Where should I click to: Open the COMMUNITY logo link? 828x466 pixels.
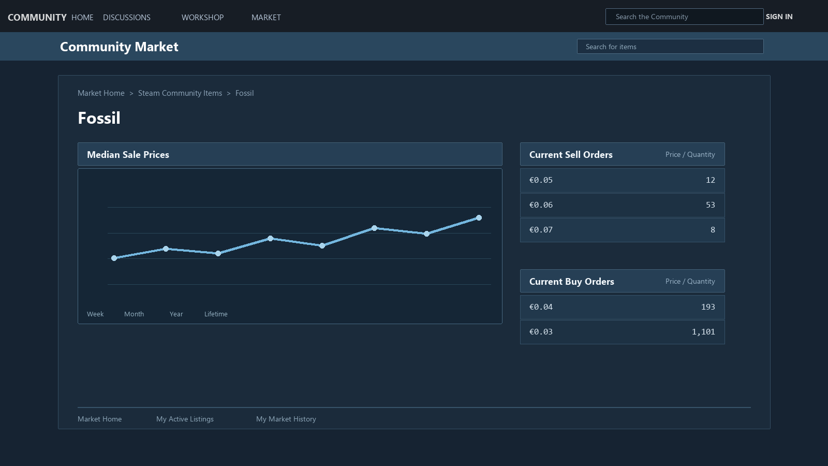click(37, 17)
